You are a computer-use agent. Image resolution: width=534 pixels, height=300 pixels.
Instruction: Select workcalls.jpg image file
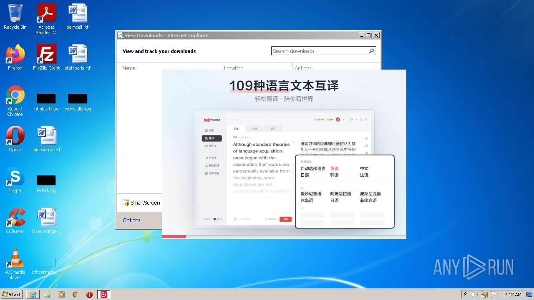click(x=78, y=102)
